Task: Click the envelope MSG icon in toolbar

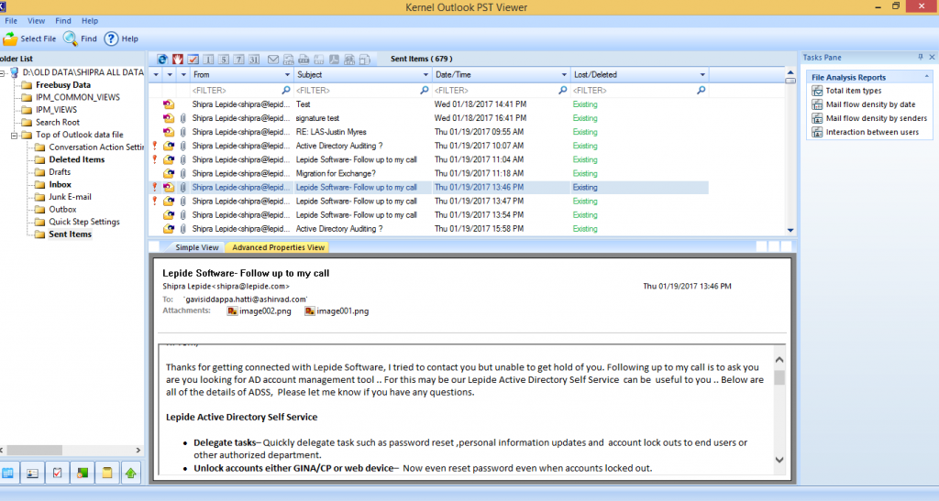Action: (x=273, y=60)
